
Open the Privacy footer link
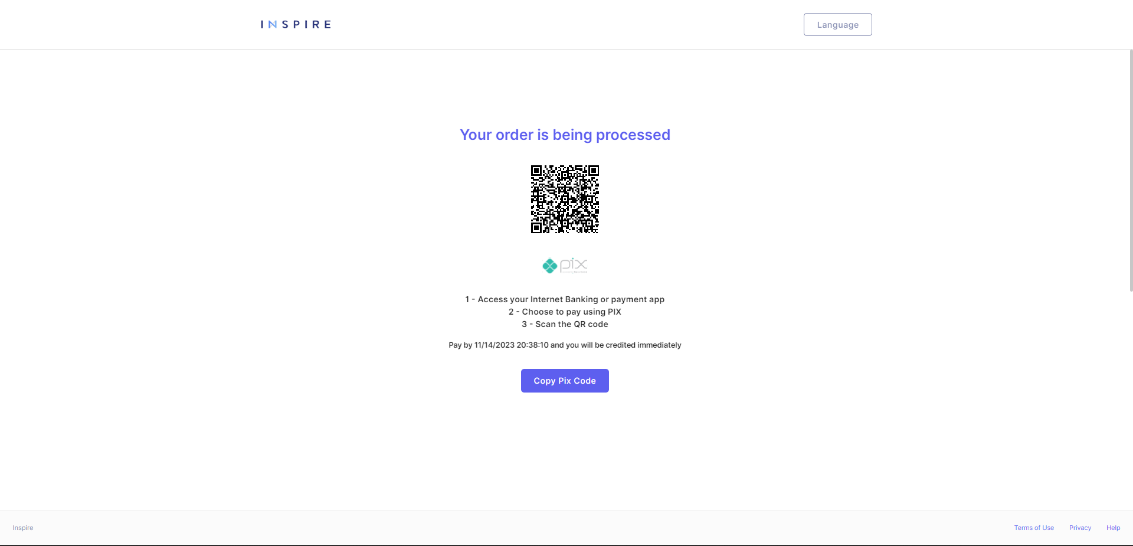1080,528
